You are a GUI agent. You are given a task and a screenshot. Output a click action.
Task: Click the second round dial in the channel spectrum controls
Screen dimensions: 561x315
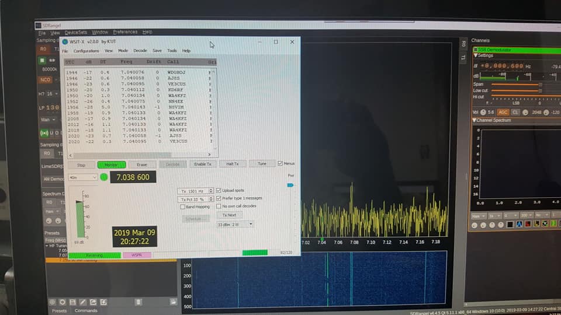(483, 225)
